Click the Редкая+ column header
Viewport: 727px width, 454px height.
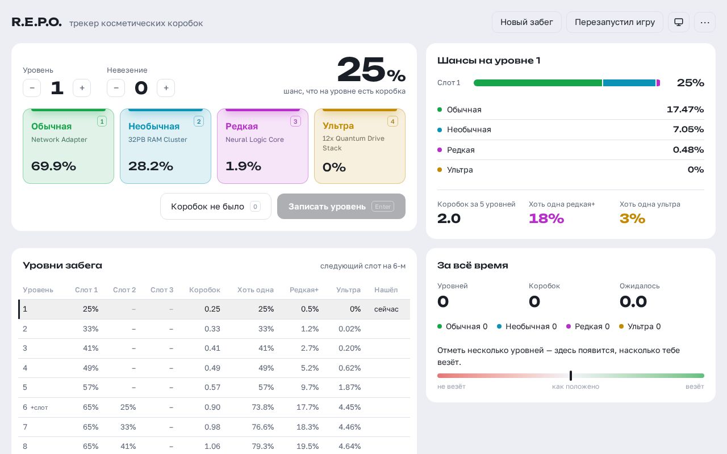tap(304, 290)
